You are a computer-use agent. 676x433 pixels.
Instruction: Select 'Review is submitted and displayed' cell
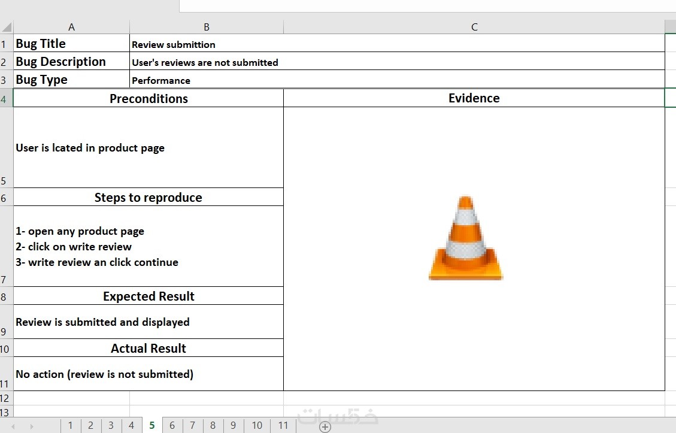pos(148,322)
